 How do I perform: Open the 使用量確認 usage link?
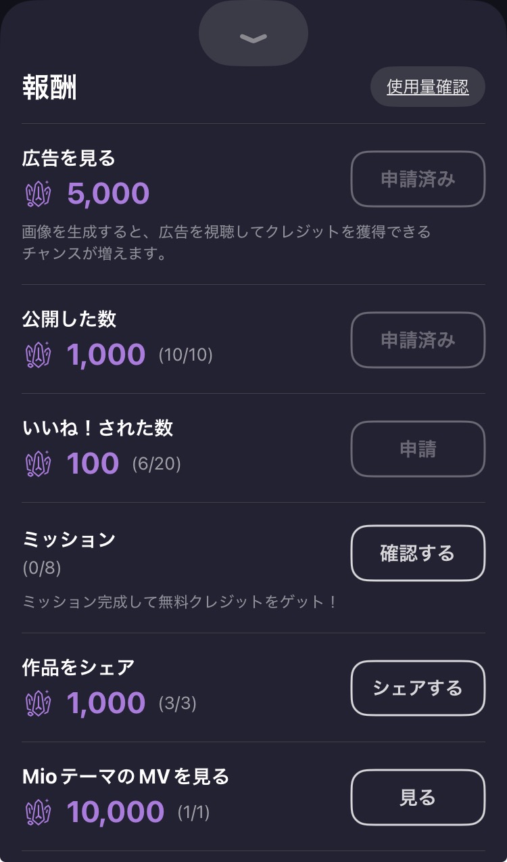[x=427, y=87]
